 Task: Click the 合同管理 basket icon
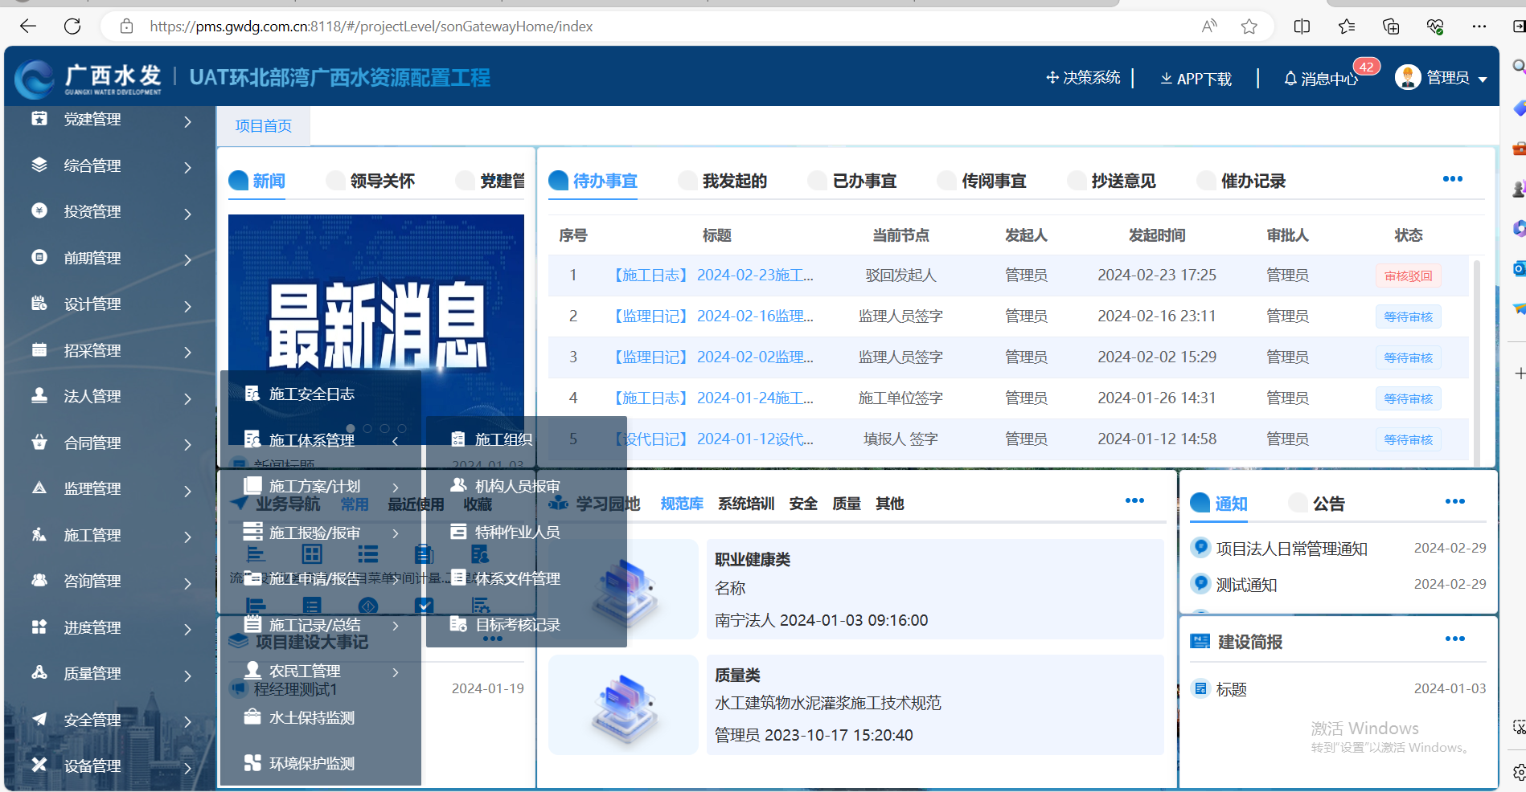[x=39, y=442]
